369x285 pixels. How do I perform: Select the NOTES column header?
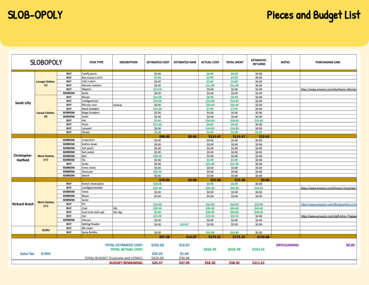click(x=285, y=62)
